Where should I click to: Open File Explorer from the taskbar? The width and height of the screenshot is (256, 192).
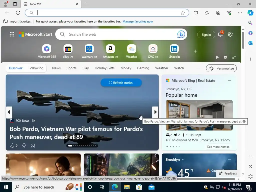[127, 187]
